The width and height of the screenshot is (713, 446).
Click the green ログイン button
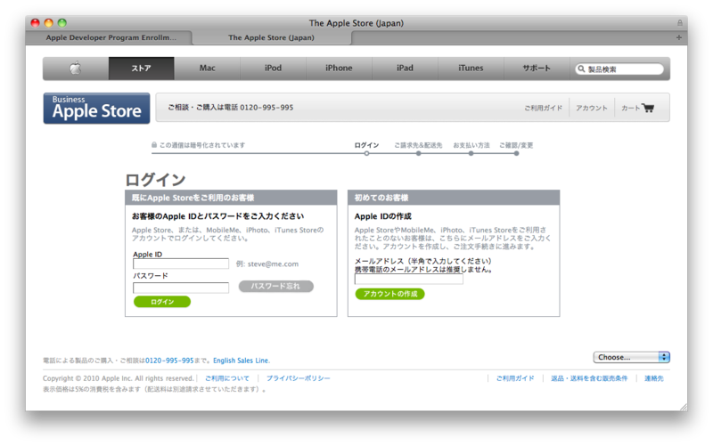(162, 302)
